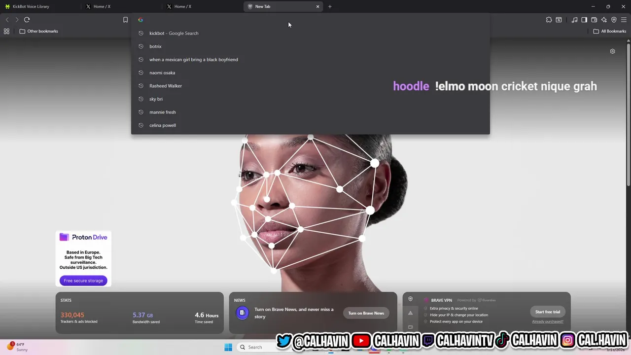Open Leo AI sparkle icon
Screen dimensions: 631x355
click(604, 20)
